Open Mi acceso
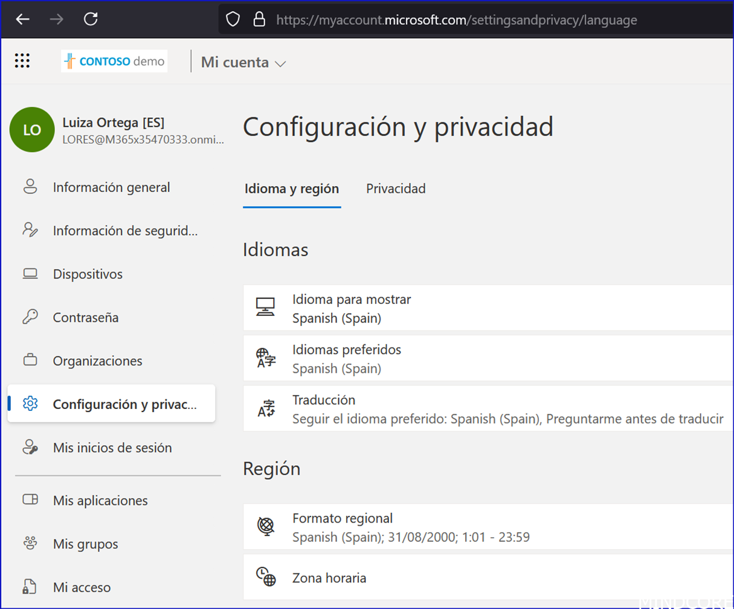This screenshot has width=734, height=609. pos(82,587)
